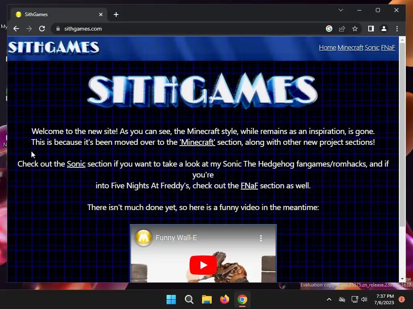
Task: Open the Home nav link
Action: click(327, 47)
